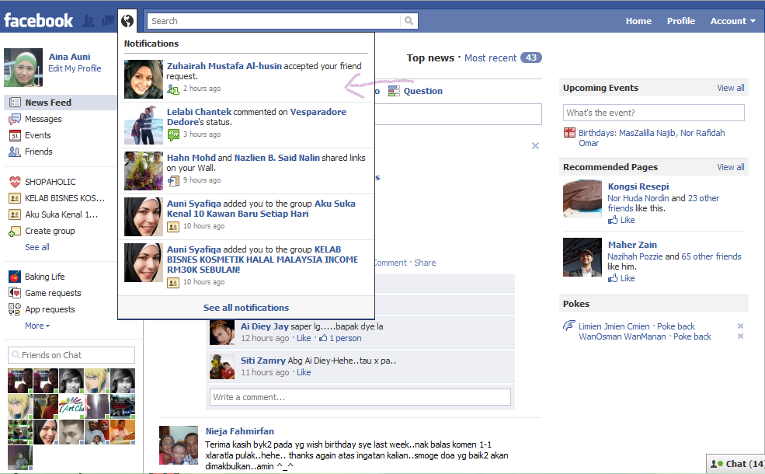This screenshot has height=474, width=765.
Task: Click the notifications globe icon
Action: (x=128, y=21)
